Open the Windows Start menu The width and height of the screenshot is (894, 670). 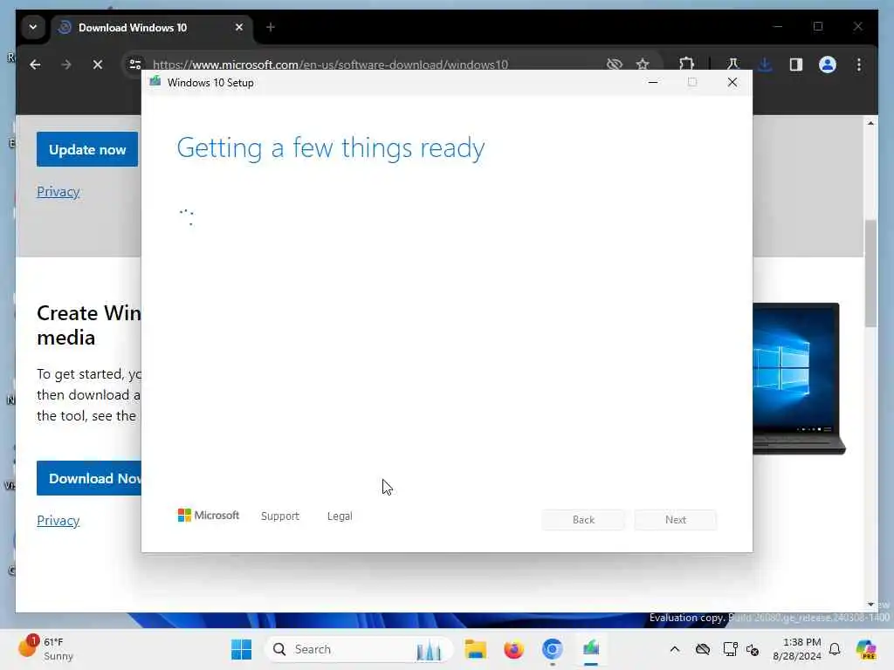241,649
